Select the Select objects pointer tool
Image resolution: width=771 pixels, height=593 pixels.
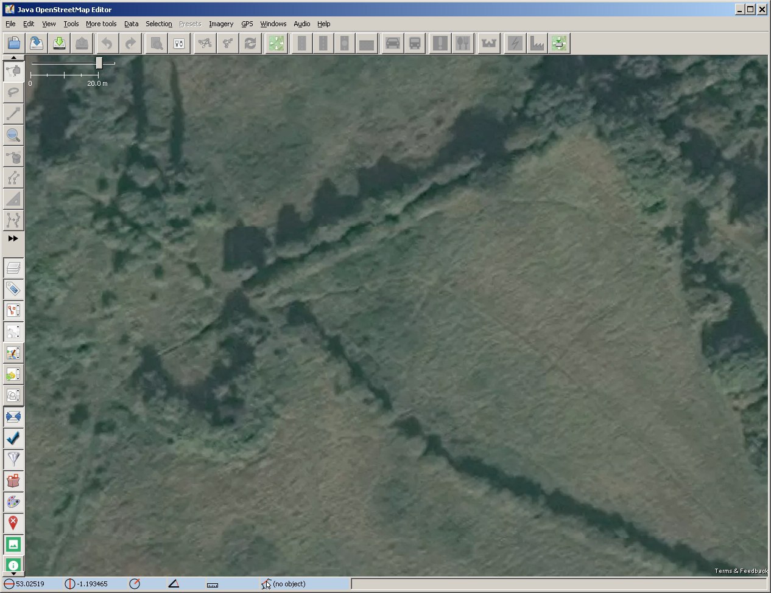click(x=13, y=71)
